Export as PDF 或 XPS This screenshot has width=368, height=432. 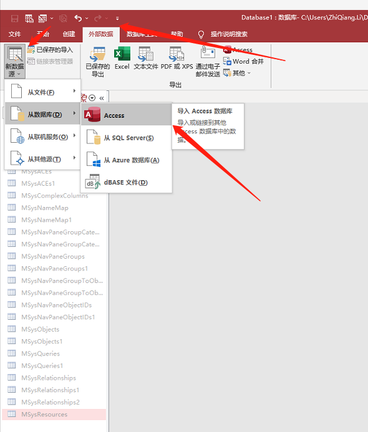(177, 58)
